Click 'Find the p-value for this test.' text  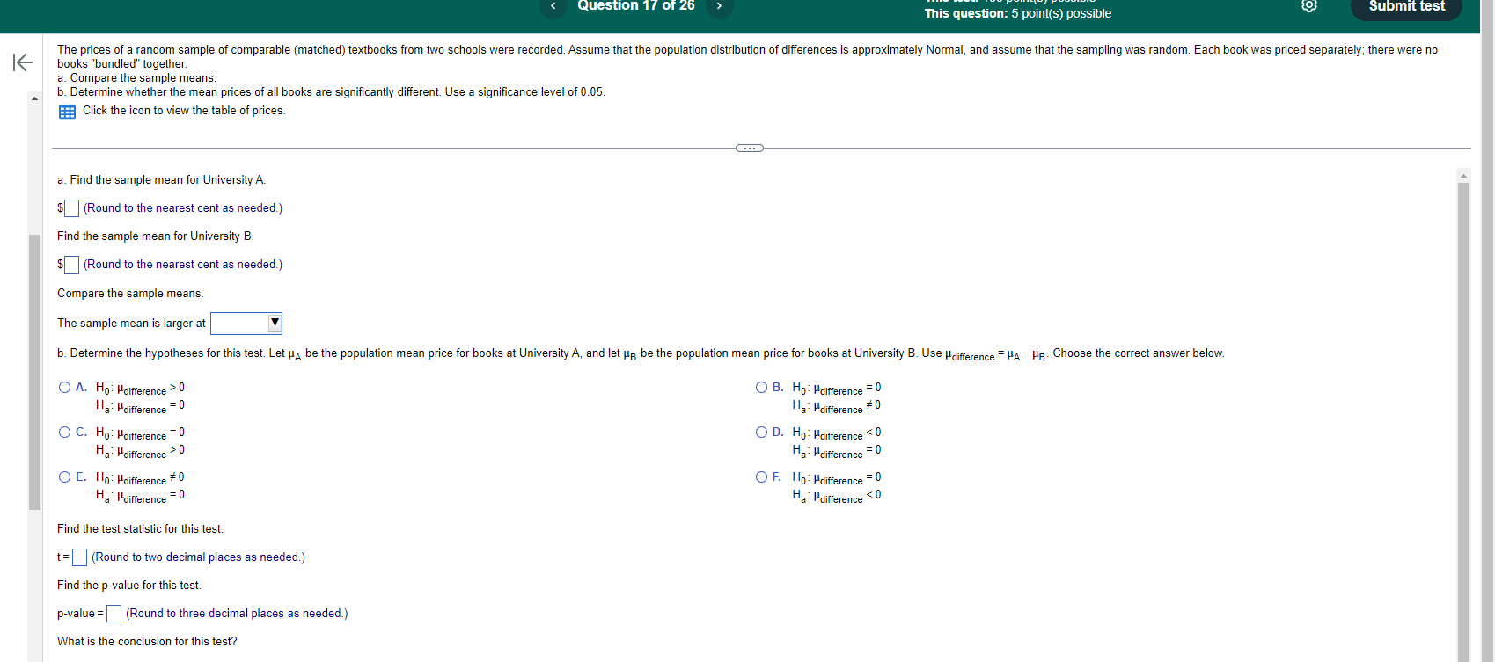(129, 586)
